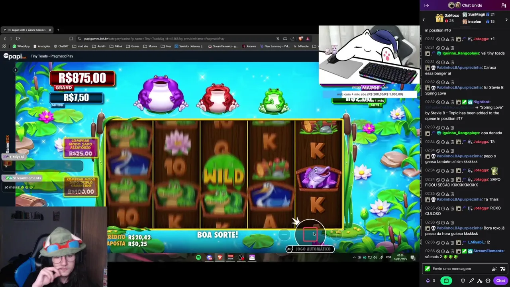The height and width of the screenshot is (287, 510).
Task: Open the browser apps grid icon
Action: click(4, 46)
